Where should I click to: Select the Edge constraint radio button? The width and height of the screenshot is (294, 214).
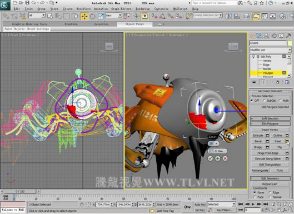tap(270, 192)
